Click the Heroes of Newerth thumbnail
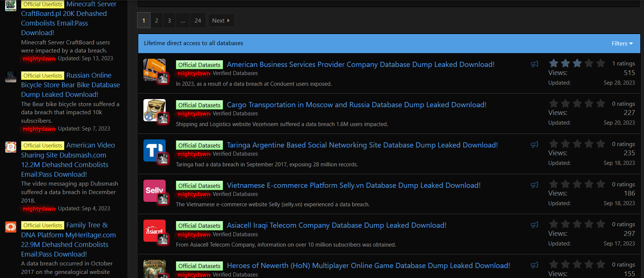Screen dimensions: 644x278 (155, 269)
